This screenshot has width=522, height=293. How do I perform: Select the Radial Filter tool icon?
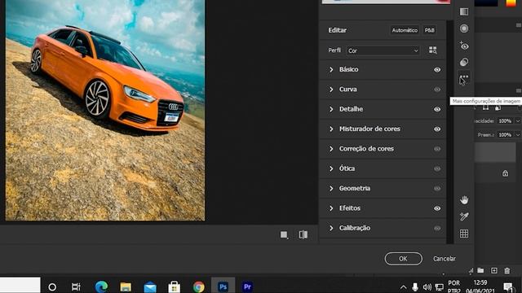[464, 28]
